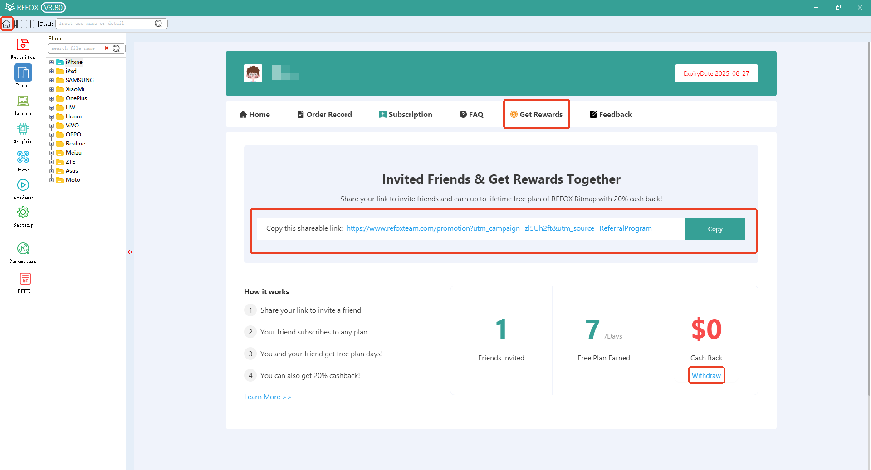871x470 pixels.
Task: Switch to the Order Record tab
Action: pyautogui.click(x=324, y=114)
